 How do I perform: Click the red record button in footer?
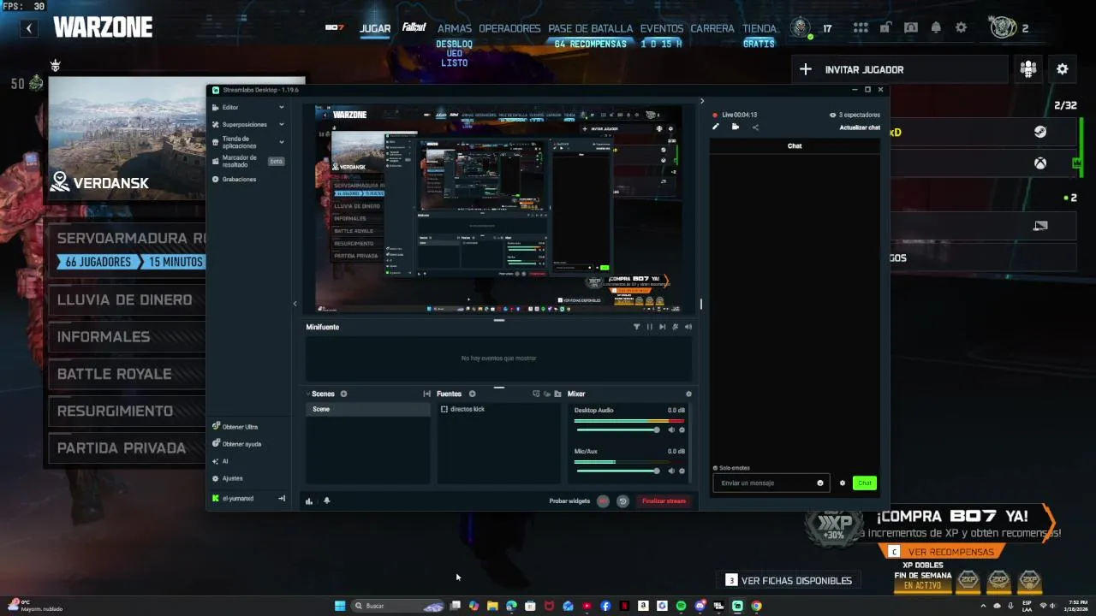click(x=604, y=501)
